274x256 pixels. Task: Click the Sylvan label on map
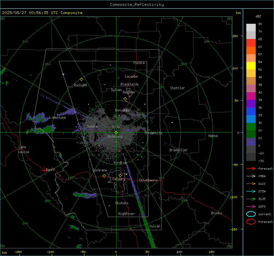[x=116, y=90]
